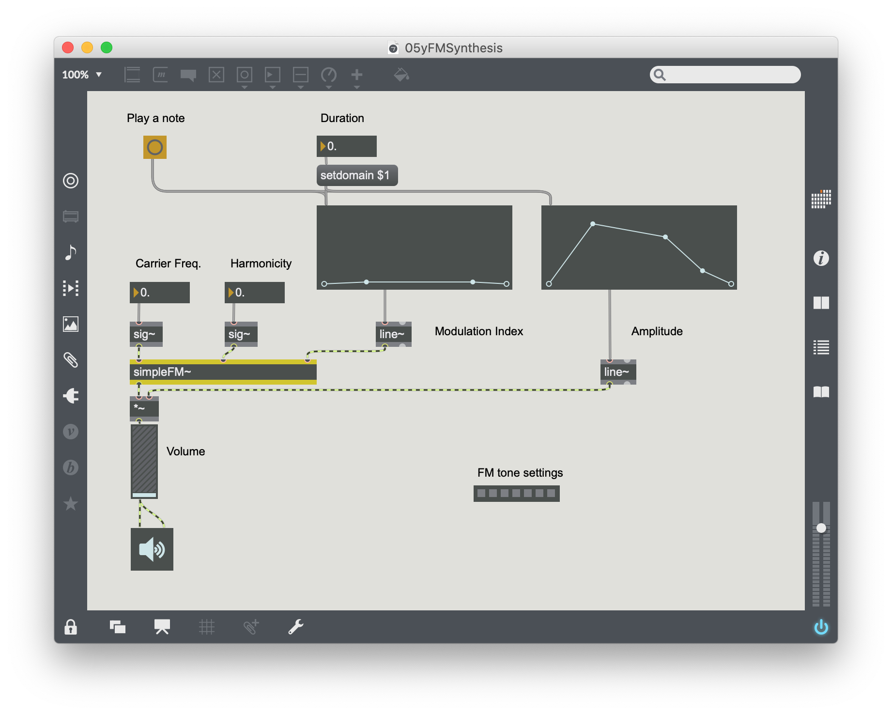Screen dimensions: 892x715
Task: Select sig~ under Carrier Freq.
Action: (x=146, y=334)
